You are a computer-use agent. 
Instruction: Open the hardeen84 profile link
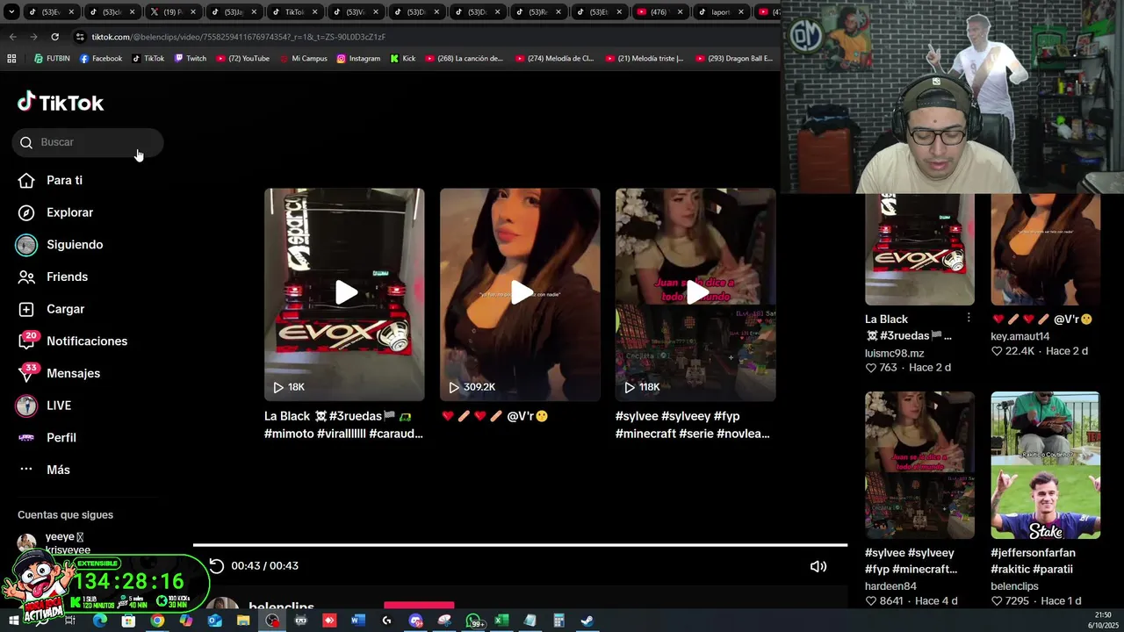coord(890,586)
